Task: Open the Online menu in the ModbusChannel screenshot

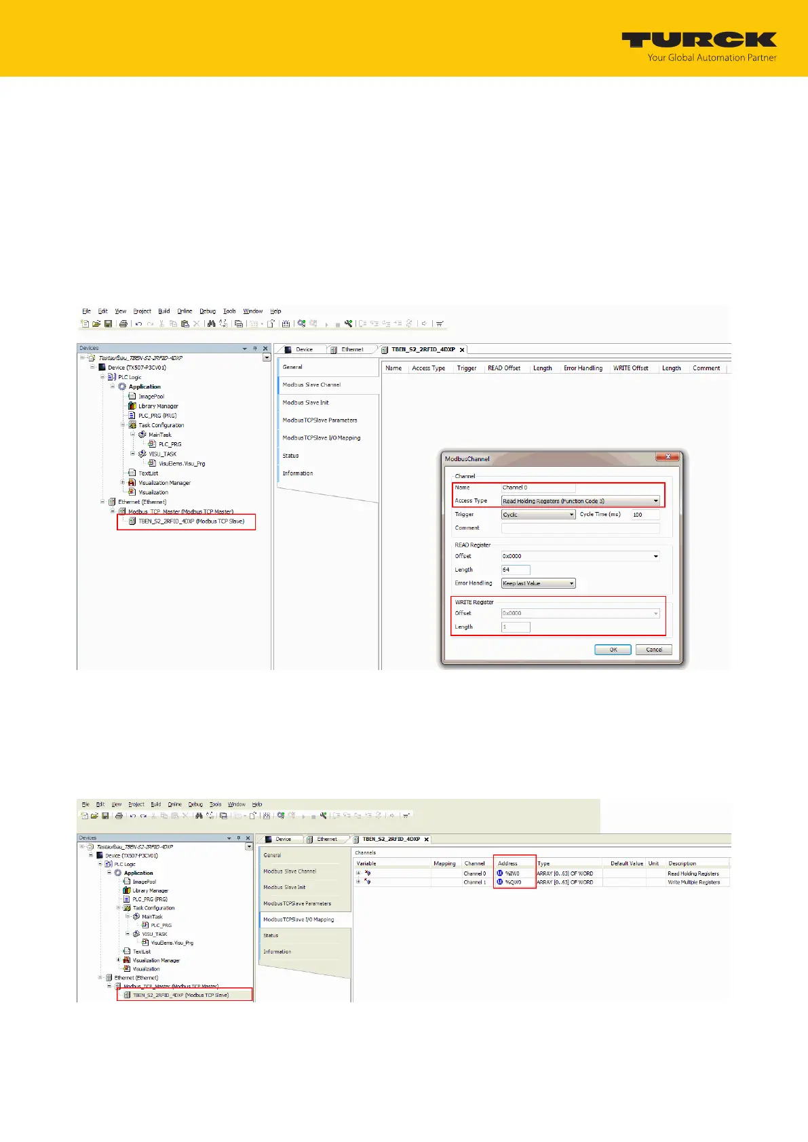Action: point(185,311)
